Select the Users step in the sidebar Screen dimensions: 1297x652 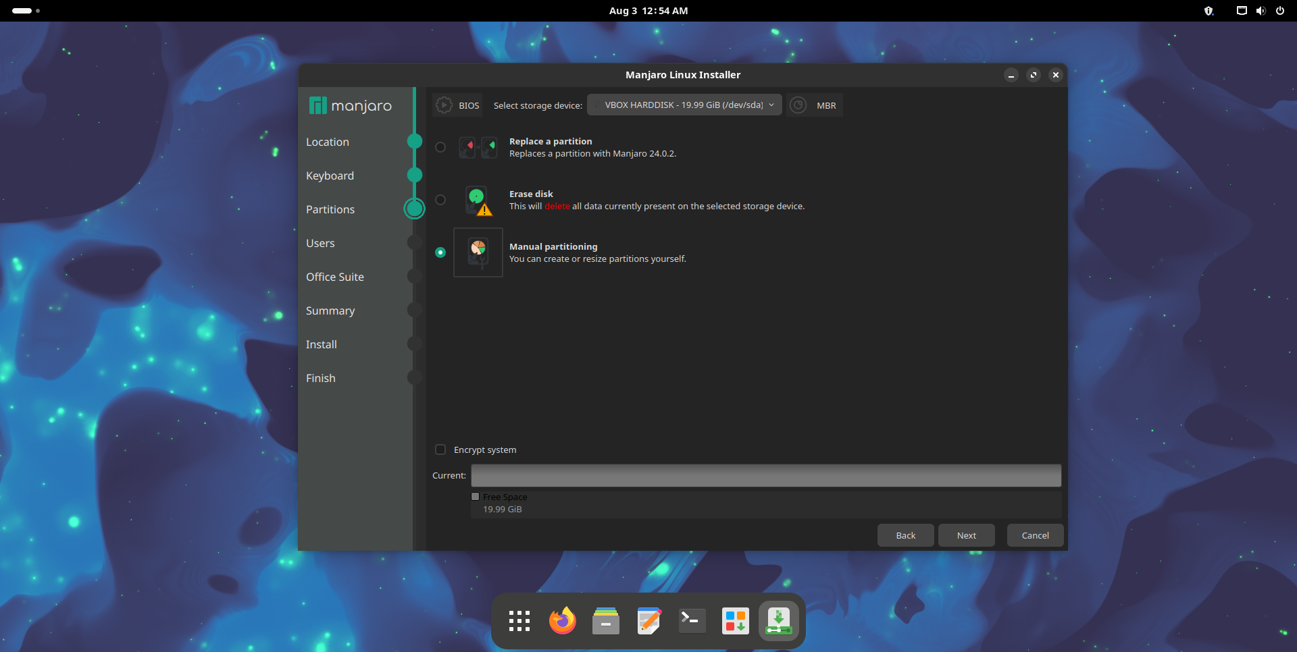(x=320, y=243)
